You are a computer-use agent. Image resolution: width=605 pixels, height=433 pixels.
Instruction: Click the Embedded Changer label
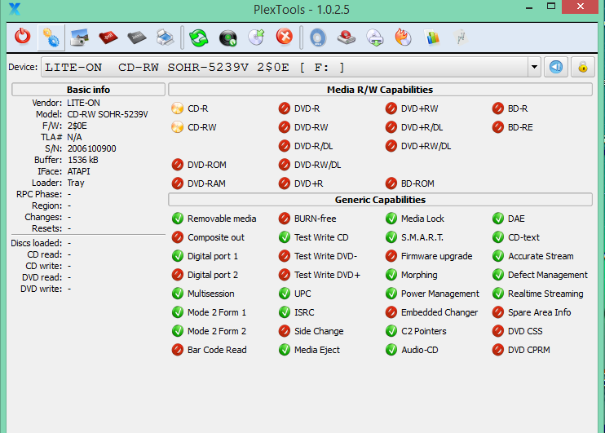tap(439, 312)
